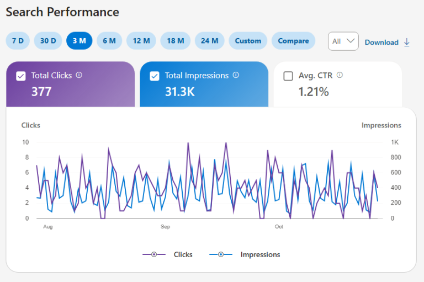
Task: Click the Sep label on chart axis
Action: pyautogui.click(x=165, y=227)
